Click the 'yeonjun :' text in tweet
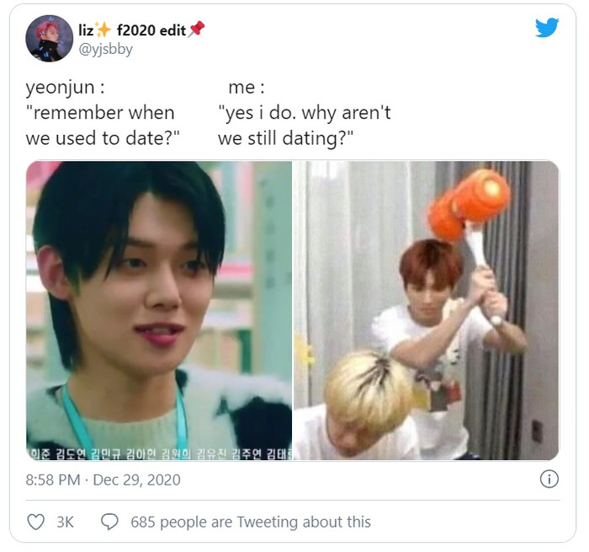 (x=65, y=88)
